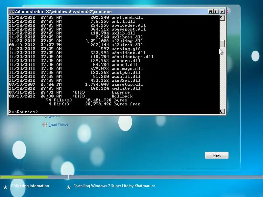Select the upgloader.dll line

coord(77,25)
